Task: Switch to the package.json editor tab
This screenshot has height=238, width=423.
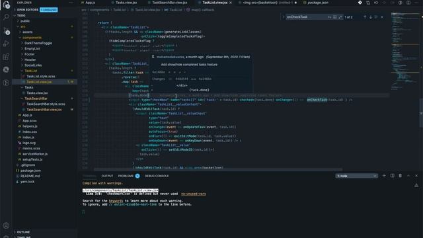Action: click(318, 3)
